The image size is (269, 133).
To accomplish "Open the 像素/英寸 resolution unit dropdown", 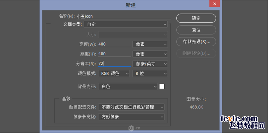I will 150,64.
